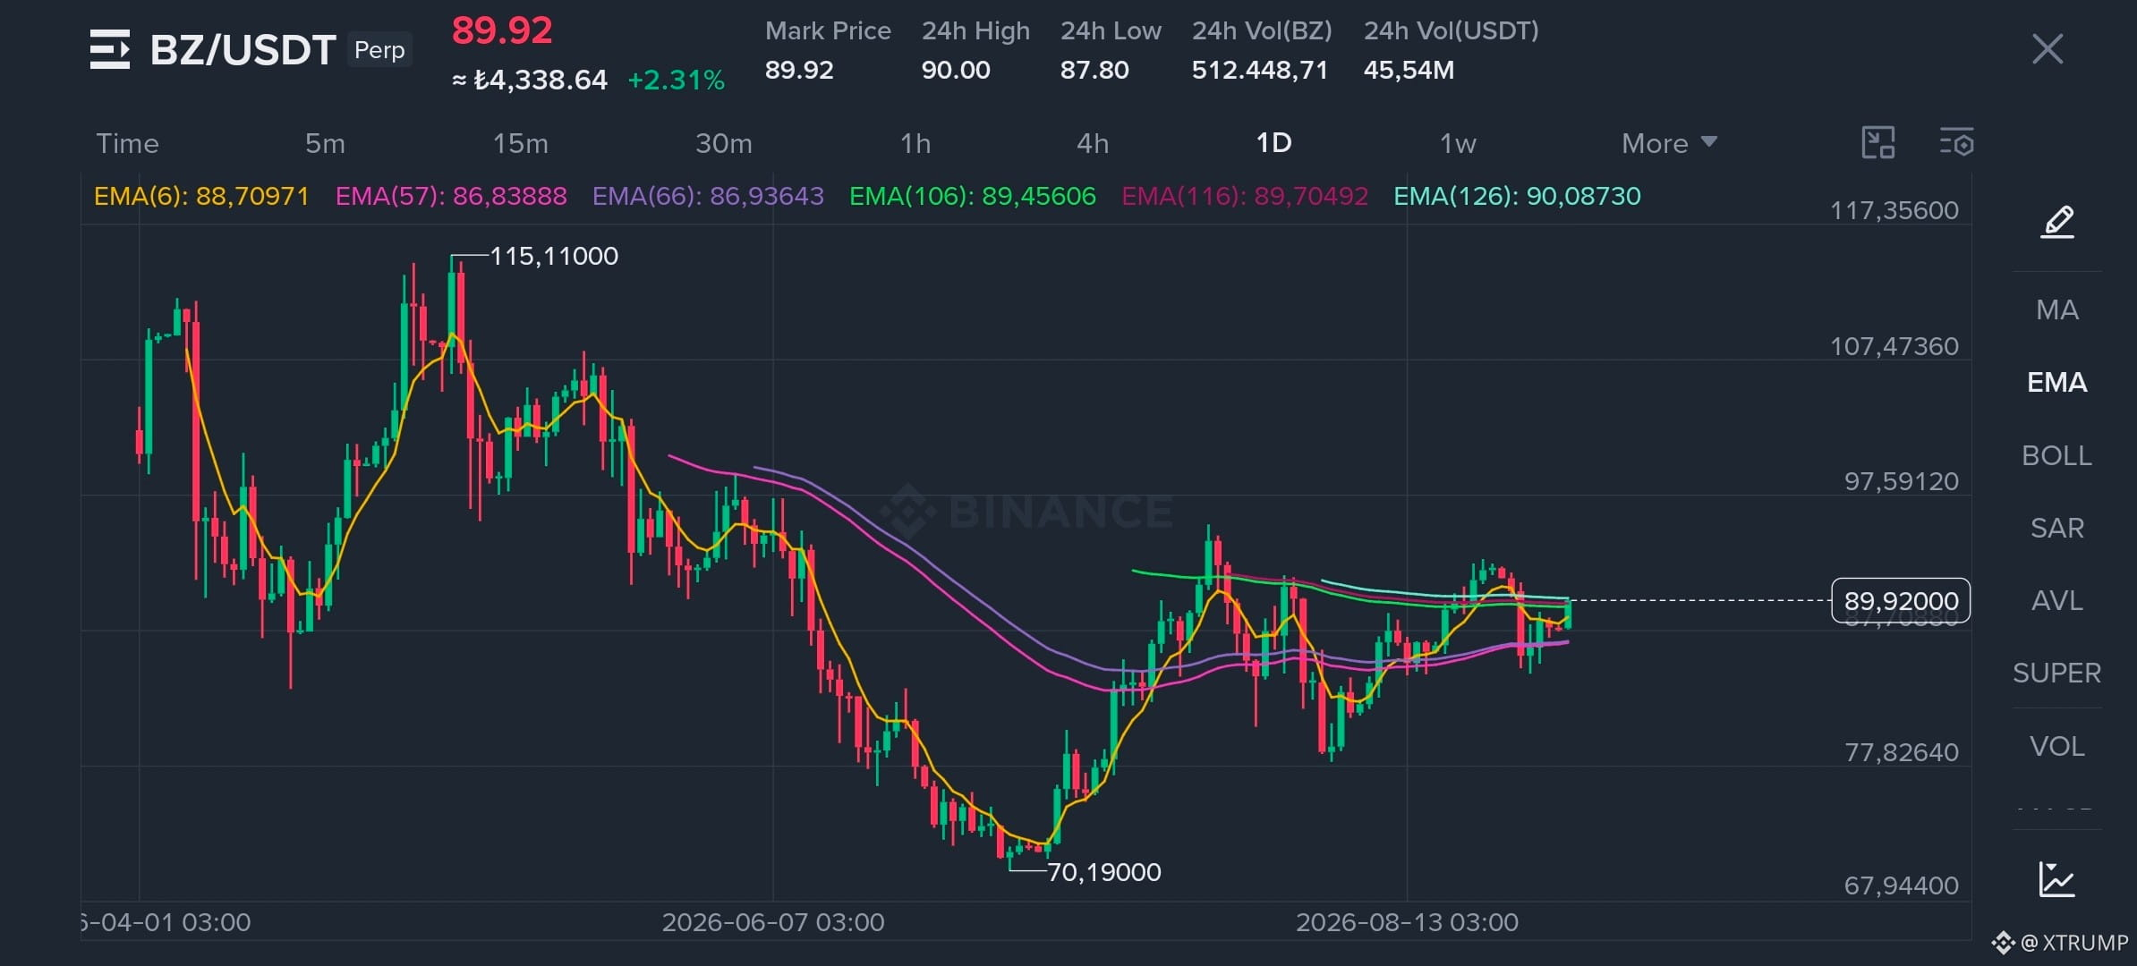Tap the EMA(126) legend value
2137x966 pixels.
1518,196
